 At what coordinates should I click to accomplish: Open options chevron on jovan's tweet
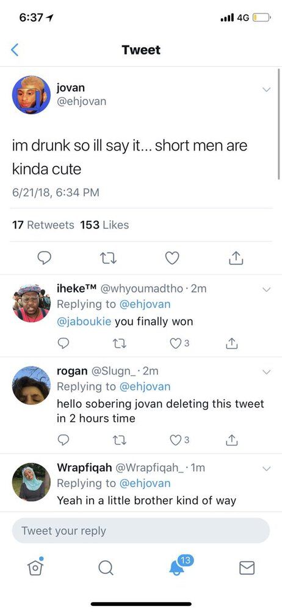click(266, 89)
